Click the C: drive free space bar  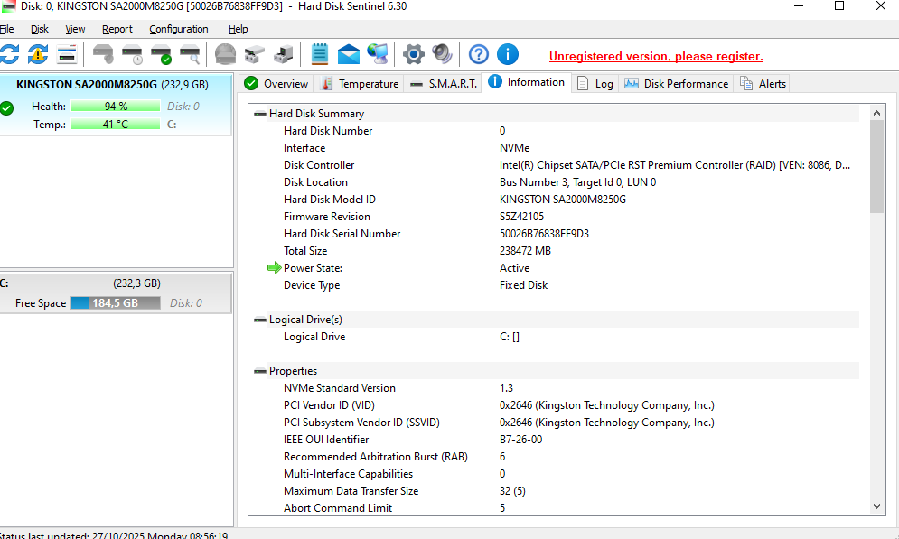pos(116,303)
